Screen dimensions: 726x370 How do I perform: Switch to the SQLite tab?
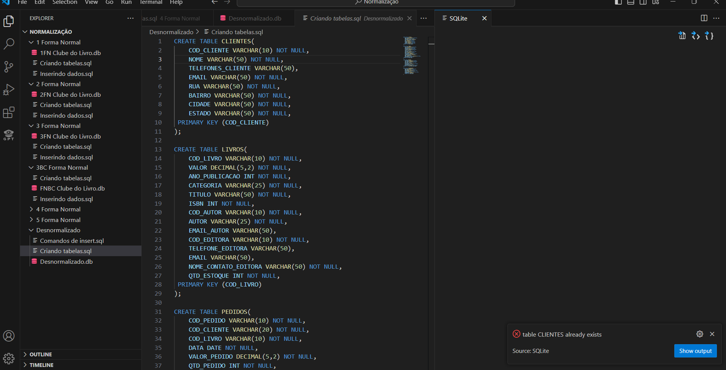coord(463,18)
